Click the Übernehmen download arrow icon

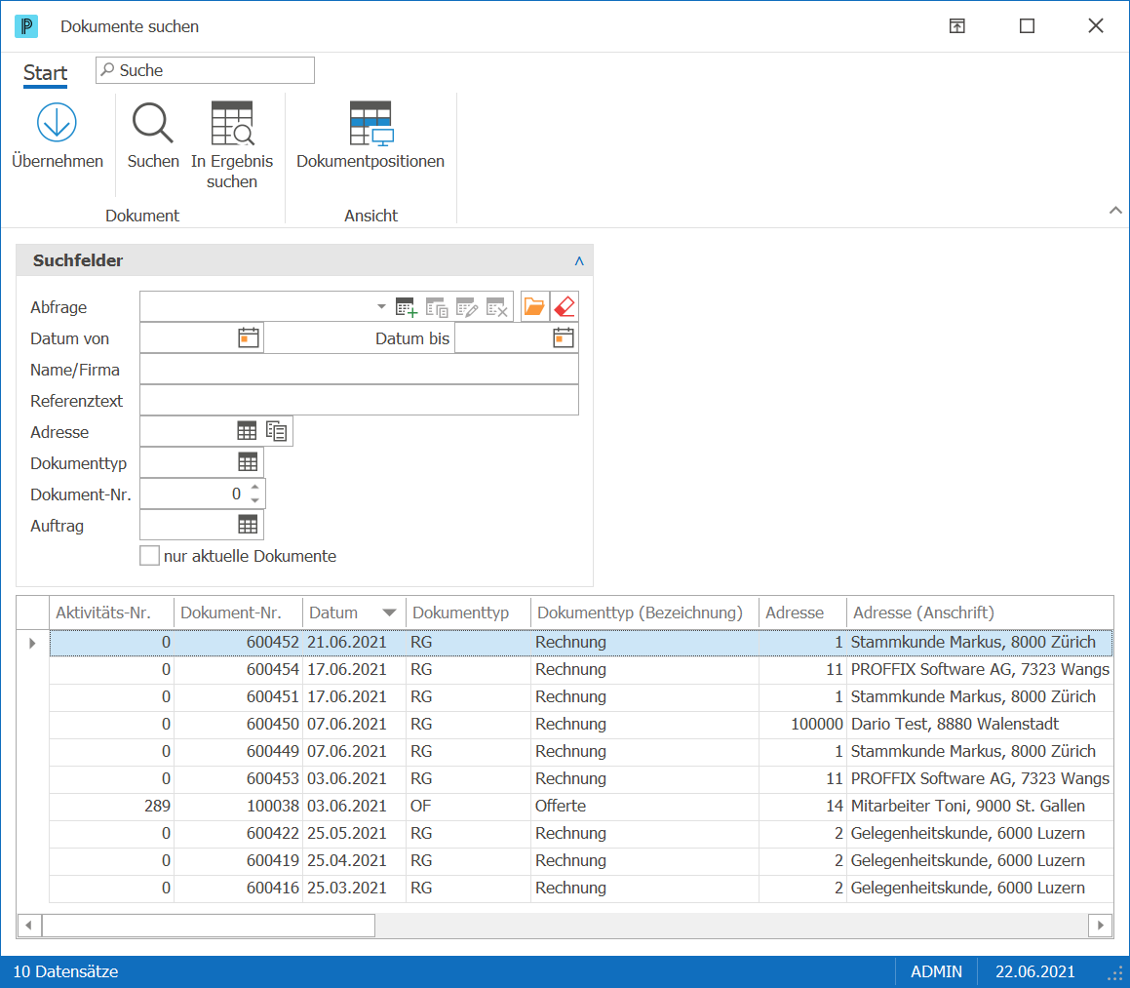click(57, 123)
